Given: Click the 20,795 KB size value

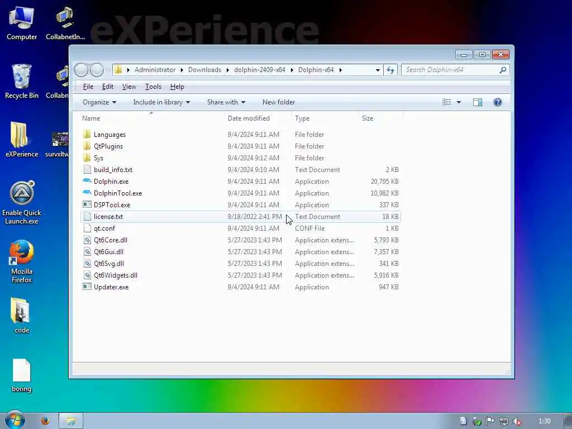Looking at the screenshot, I should click(x=384, y=182).
